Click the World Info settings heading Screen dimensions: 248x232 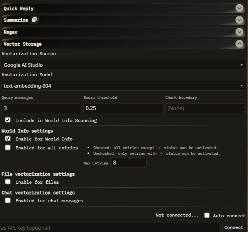[27, 131]
